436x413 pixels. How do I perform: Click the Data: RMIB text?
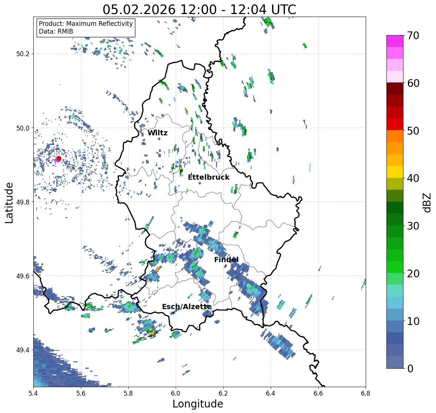[56, 31]
